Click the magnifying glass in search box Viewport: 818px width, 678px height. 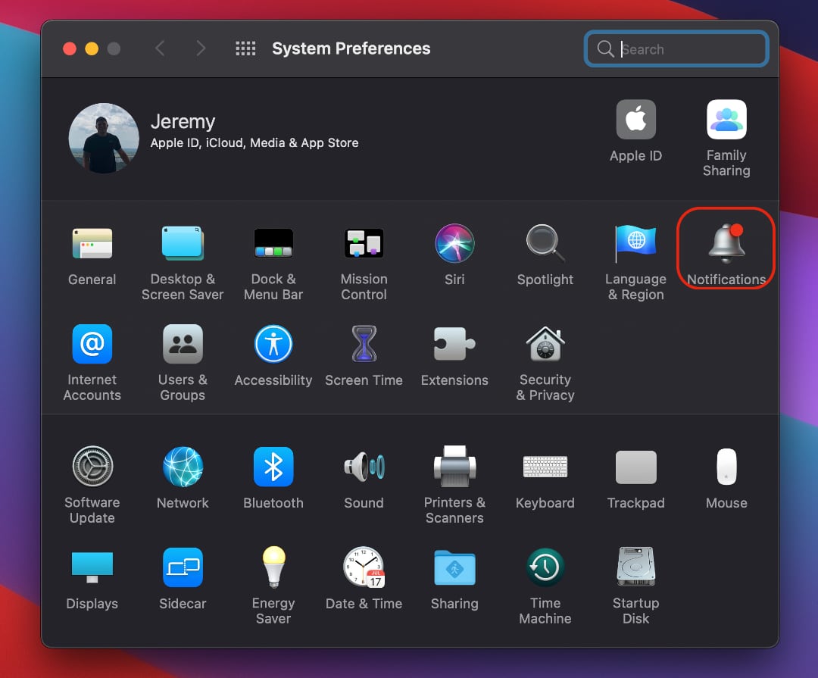(605, 49)
